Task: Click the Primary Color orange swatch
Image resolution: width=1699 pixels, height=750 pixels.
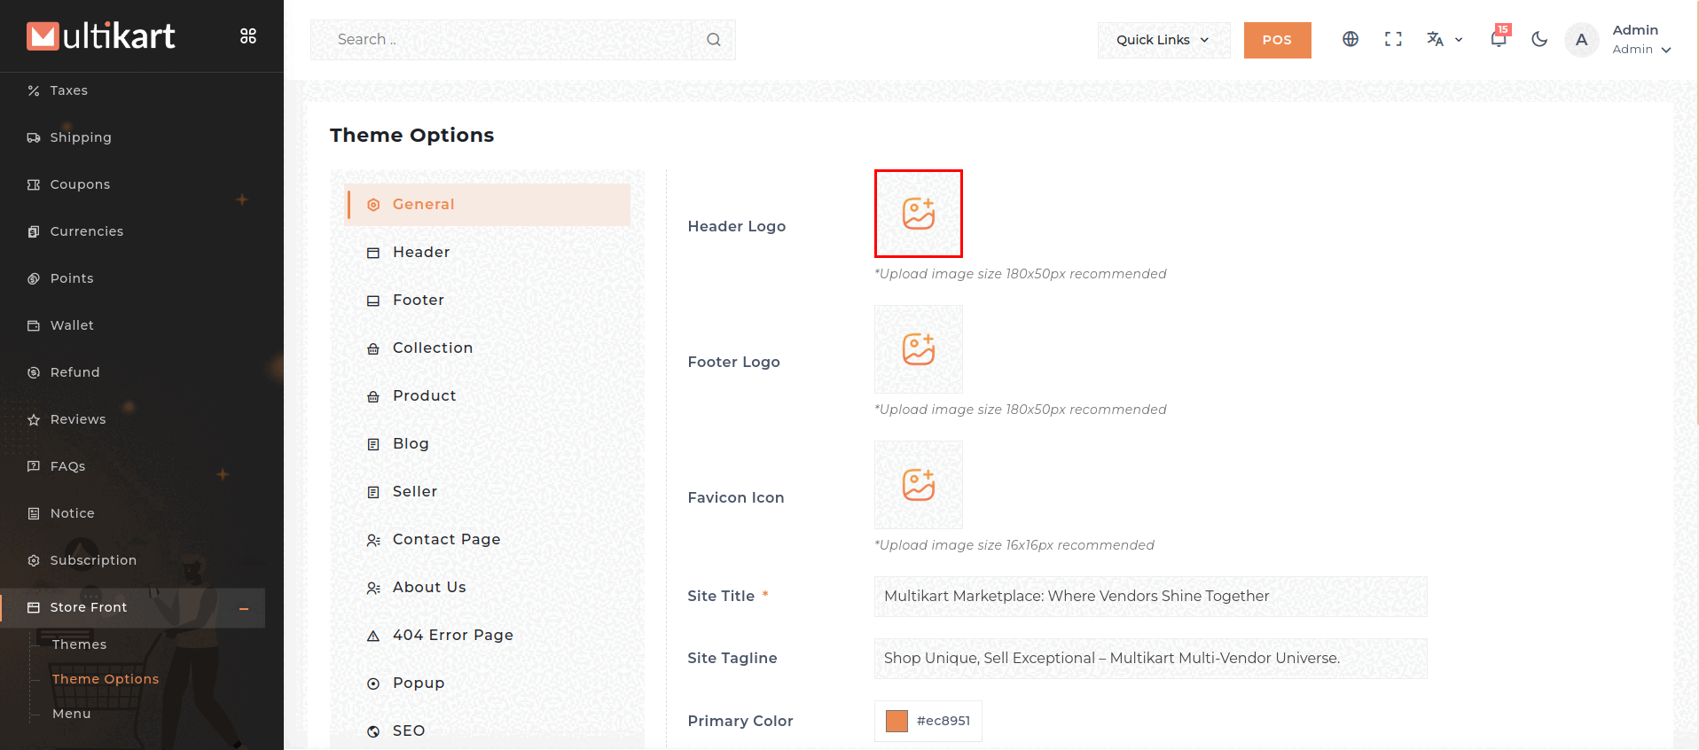Action: (x=896, y=721)
